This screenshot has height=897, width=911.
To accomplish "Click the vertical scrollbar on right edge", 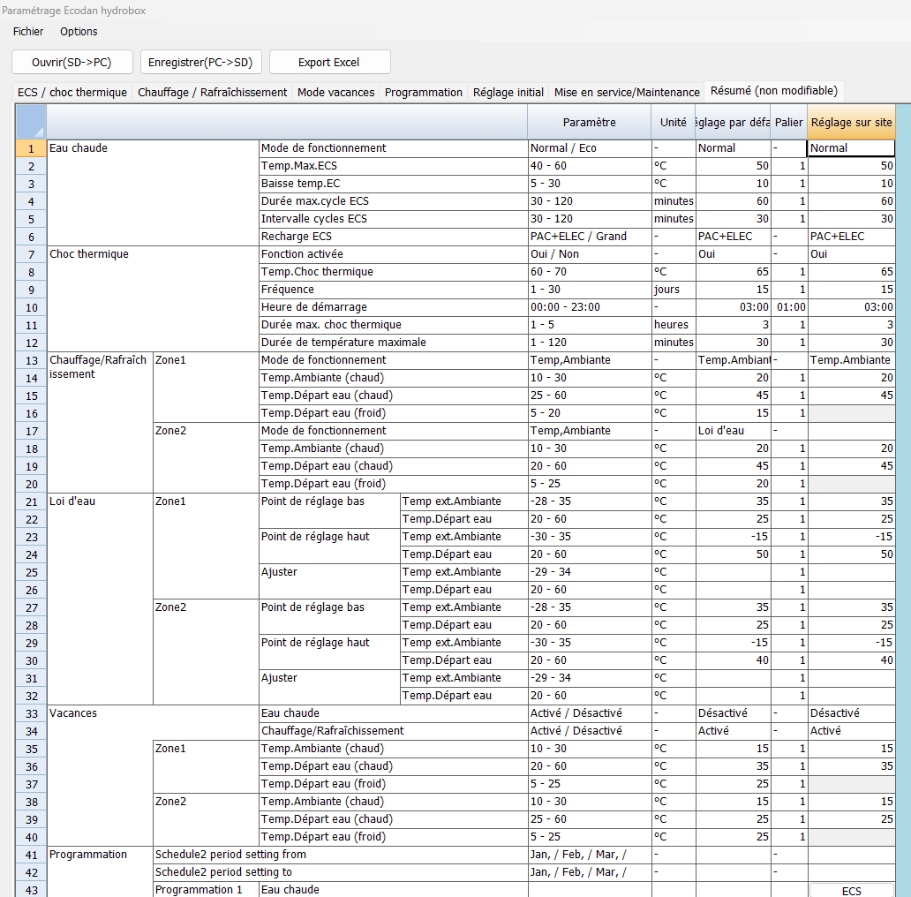I will (x=903, y=494).
